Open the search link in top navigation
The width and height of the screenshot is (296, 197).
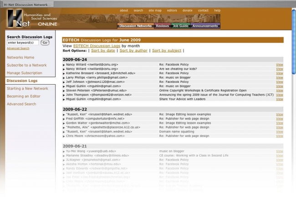[x=138, y=10]
